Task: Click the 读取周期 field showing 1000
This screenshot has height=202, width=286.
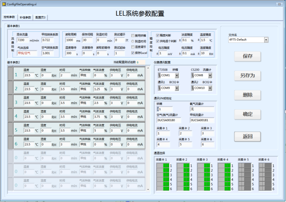Action: pyautogui.click(x=71, y=40)
